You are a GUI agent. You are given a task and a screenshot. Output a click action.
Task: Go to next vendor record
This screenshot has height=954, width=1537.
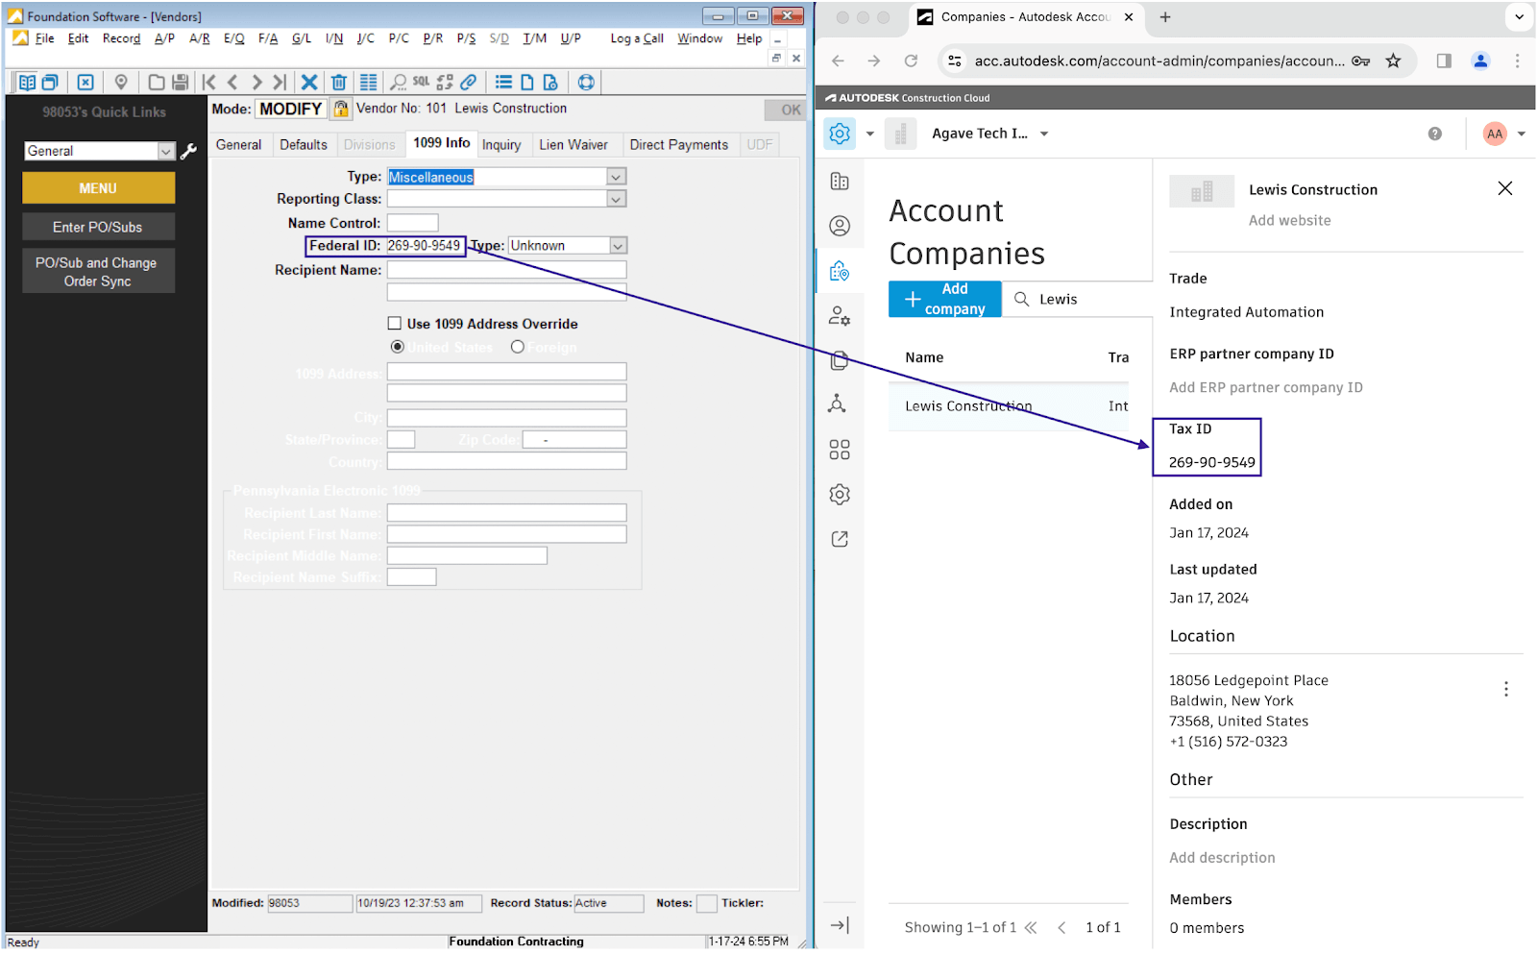click(256, 83)
